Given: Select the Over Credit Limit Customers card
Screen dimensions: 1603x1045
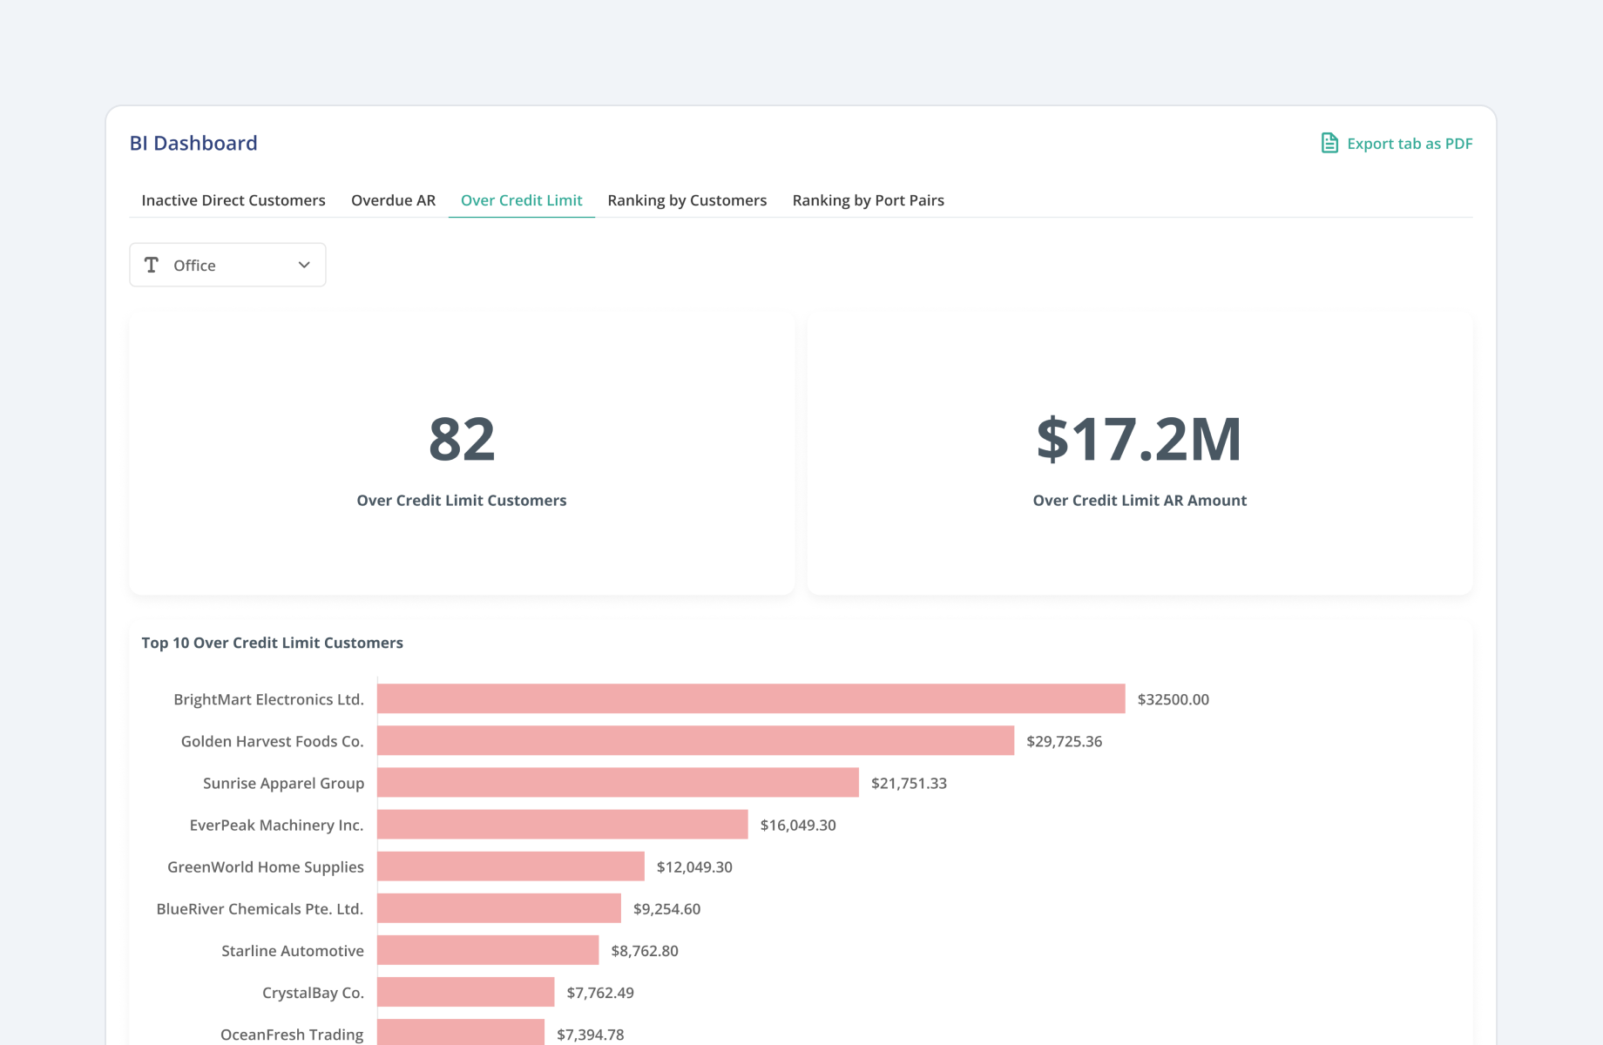Looking at the screenshot, I should coord(461,453).
